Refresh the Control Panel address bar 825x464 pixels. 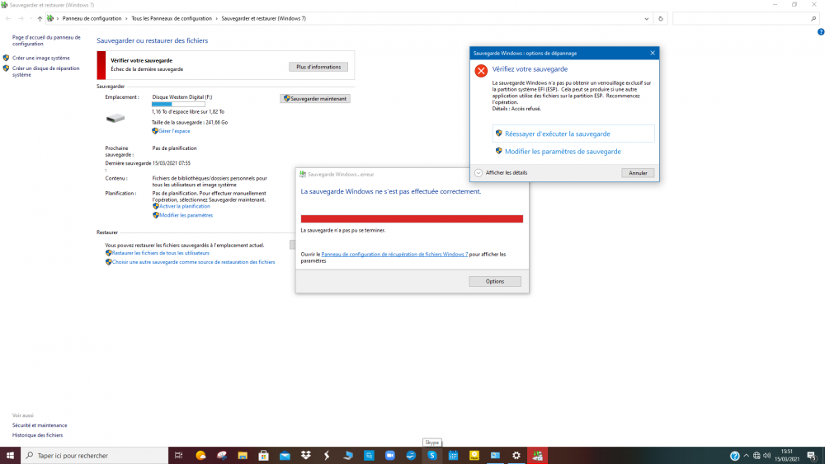[x=661, y=18]
